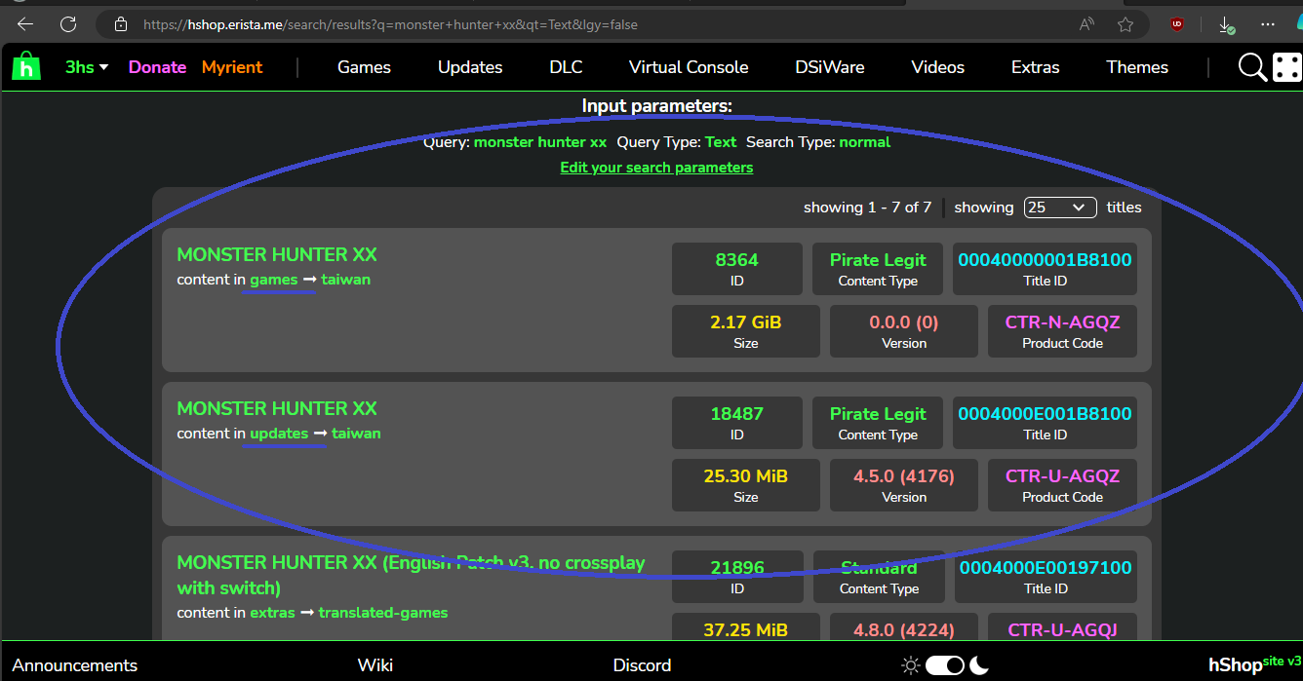The image size is (1303, 681).
Task: Open the Virtual Console category menu
Action: [689, 67]
